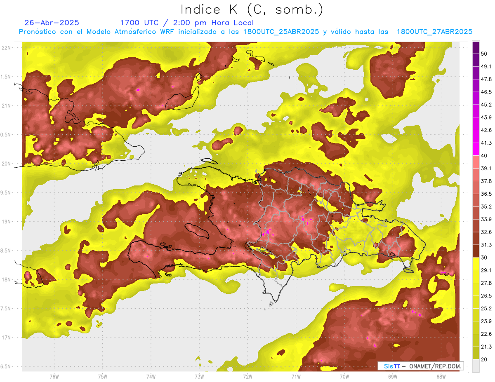Click the '74W' longitude label
The height and width of the screenshot is (382, 495).
[x=151, y=376]
